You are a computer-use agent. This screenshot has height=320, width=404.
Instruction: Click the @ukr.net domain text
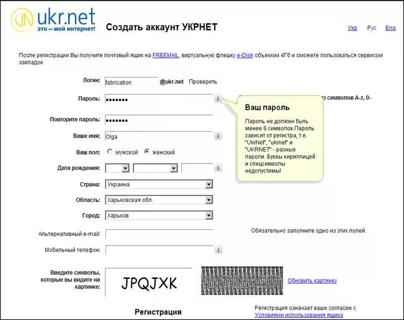[172, 82]
